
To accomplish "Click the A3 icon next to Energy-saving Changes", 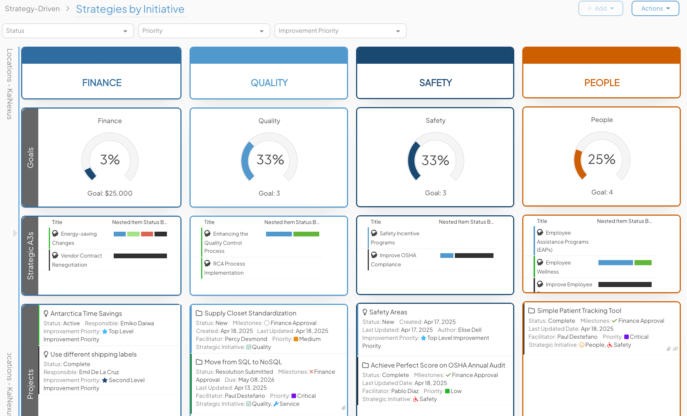I will [x=55, y=233].
